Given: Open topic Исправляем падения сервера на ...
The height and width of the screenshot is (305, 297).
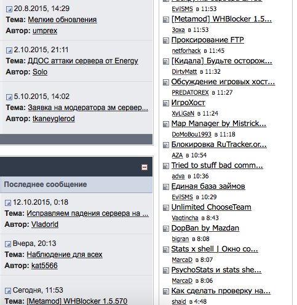Looking at the screenshot, I should tap(87, 213).
